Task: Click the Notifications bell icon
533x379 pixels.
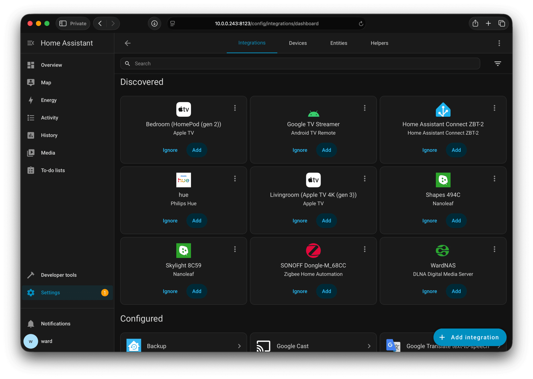Action: point(31,324)
